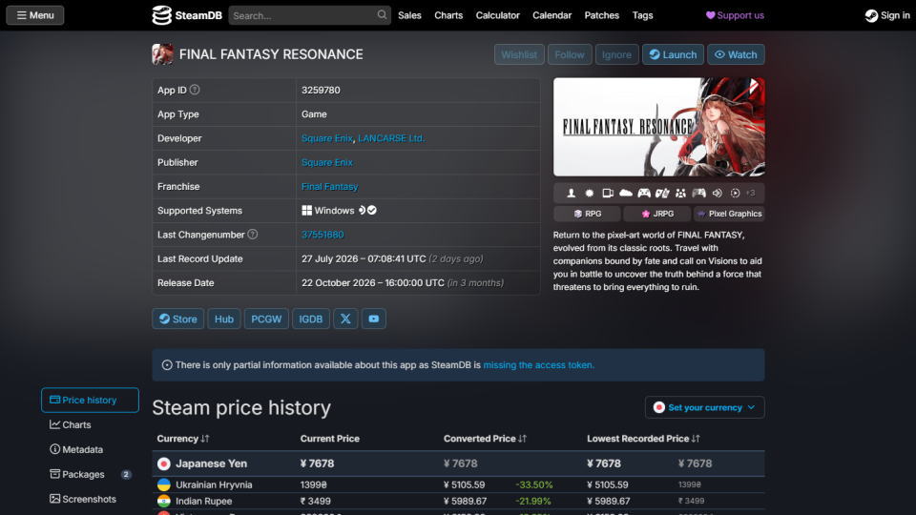This screenshot has width=916, height=515.
Task: Open the JRPG tag
Action: [657, 214]
